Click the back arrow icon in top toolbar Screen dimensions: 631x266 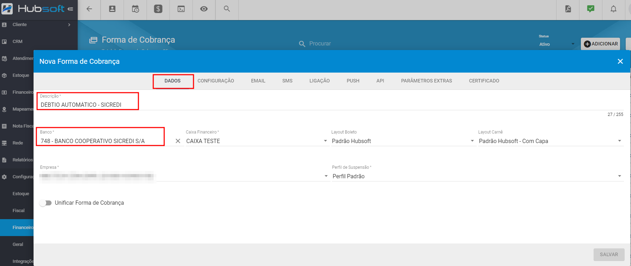89,9
